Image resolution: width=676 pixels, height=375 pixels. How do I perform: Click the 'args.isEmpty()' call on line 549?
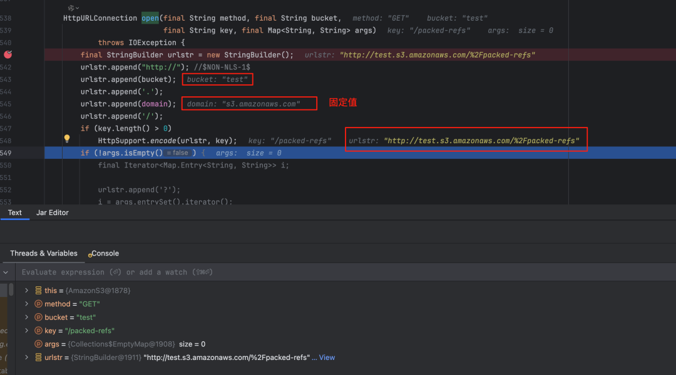pyautogui.click(x=131, y=153)
